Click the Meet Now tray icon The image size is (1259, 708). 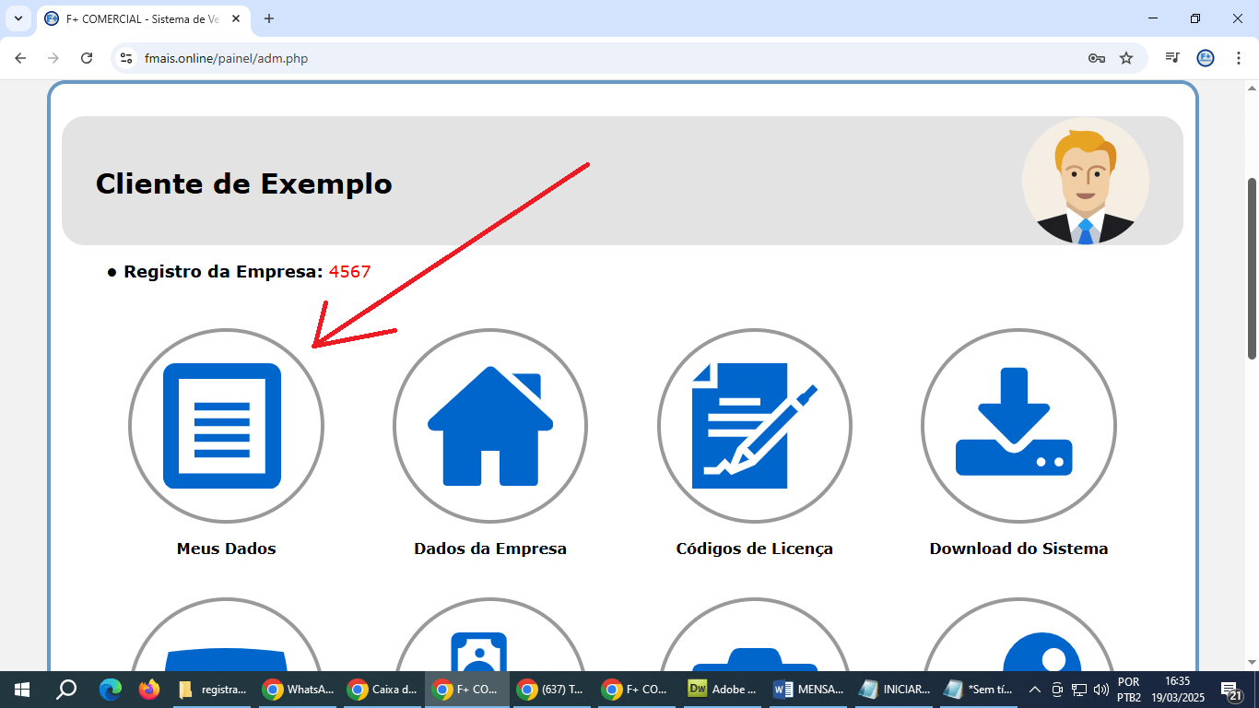(1057, 690)
